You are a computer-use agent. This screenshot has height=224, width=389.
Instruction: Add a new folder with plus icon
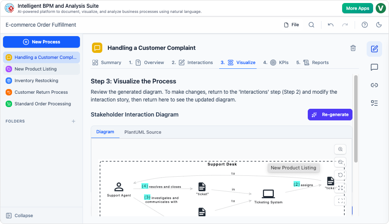[74, 121]
